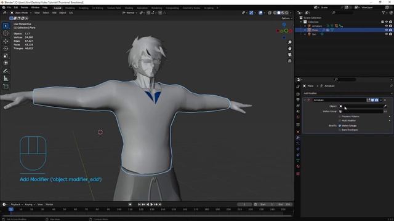Image resolution: width=394 pixels, height=221 pixels.
Task: Select the Select Box tool
Action: [x=6, y=26]
